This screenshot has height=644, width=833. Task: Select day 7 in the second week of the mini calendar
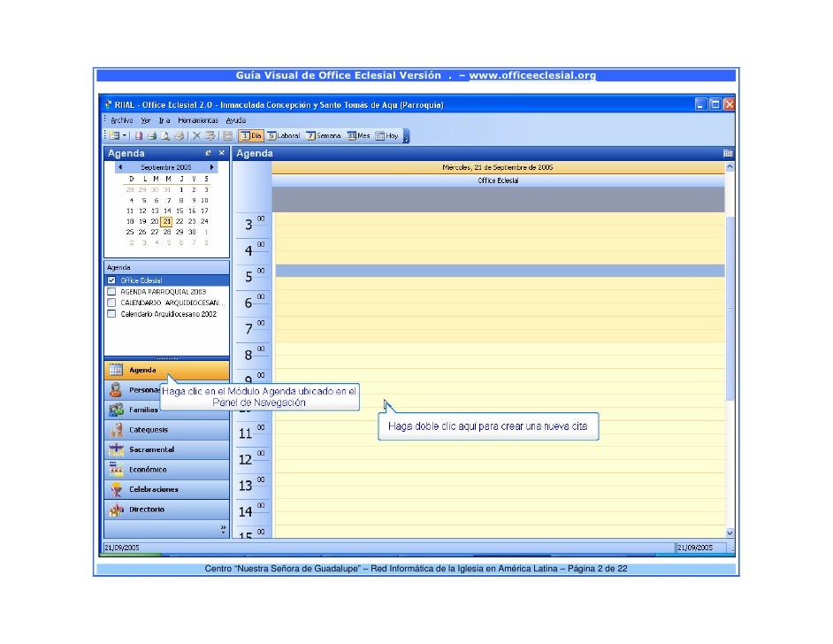pos(169,200)
